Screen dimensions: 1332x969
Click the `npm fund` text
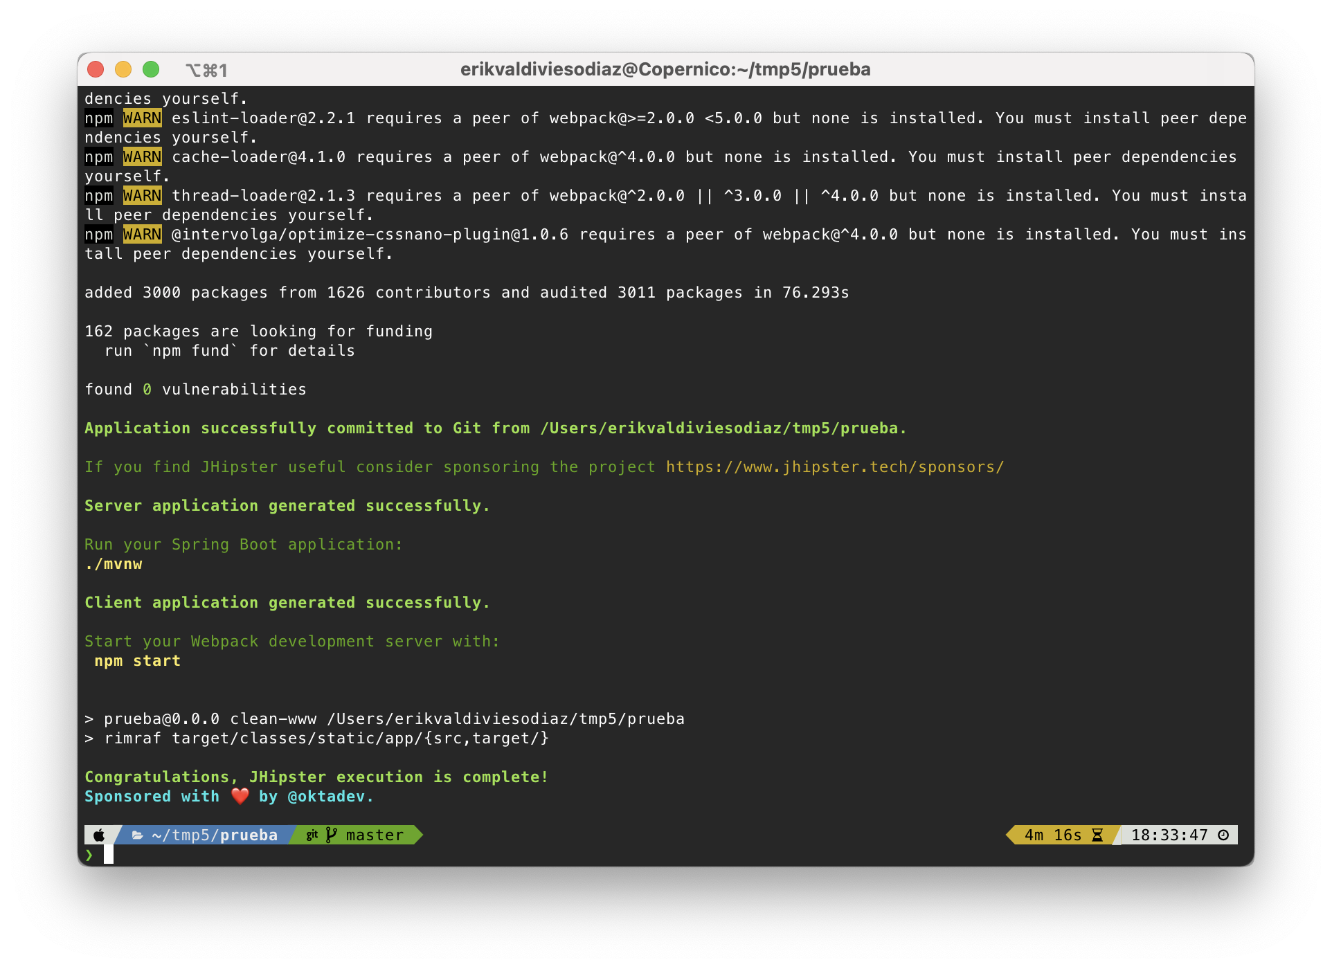point(191,351)
